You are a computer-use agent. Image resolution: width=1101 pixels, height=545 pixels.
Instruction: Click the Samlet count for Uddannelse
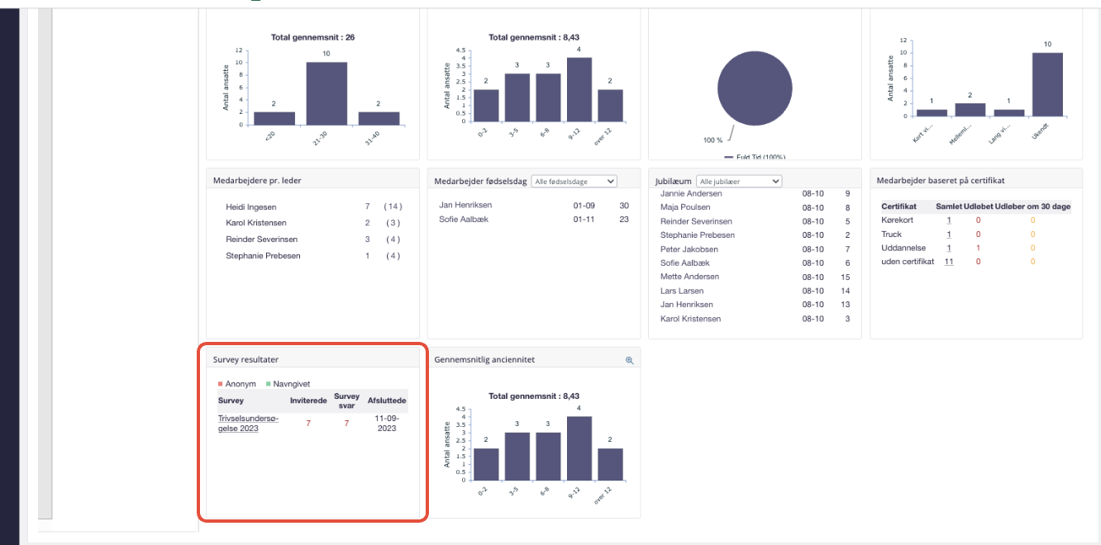tap(949, 248)
